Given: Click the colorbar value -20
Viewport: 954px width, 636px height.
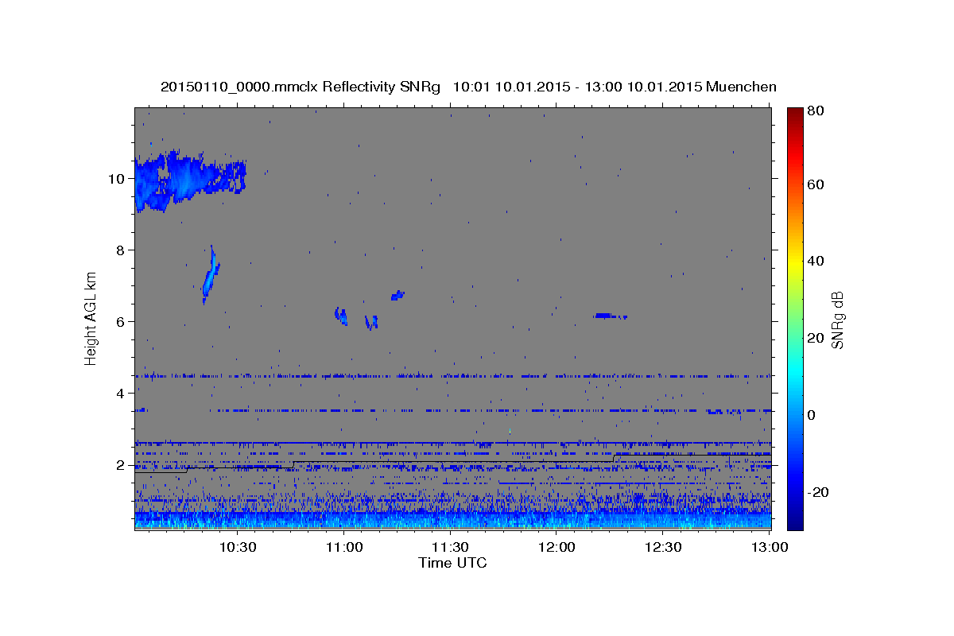Looking at the screenshot, I should 816,492.
